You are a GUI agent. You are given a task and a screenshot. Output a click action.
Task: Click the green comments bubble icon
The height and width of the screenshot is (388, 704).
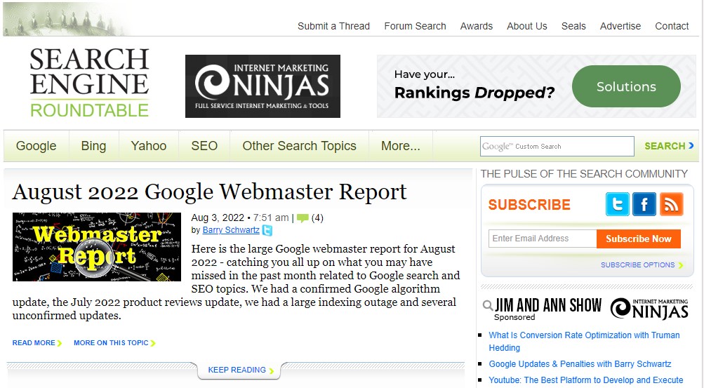coord(303,218)
